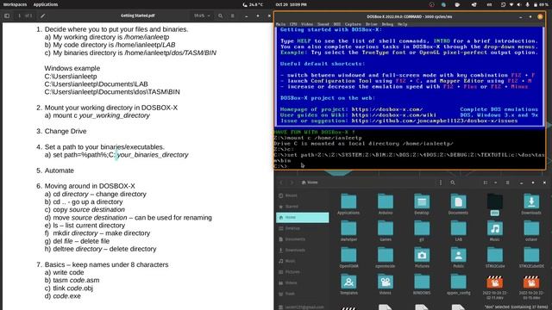Viewport: 552px width, 310px height.
Task: Select the LAB folder icon
Action: click(x=458, y=228)
